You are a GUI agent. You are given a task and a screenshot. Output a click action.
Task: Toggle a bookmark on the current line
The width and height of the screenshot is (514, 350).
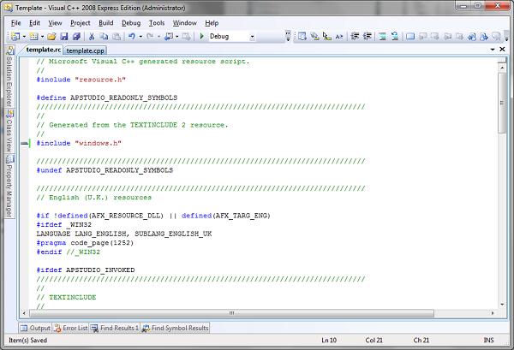(410, 36)
